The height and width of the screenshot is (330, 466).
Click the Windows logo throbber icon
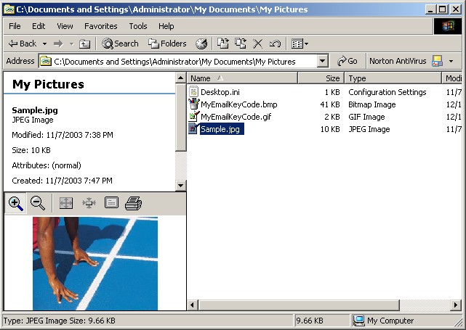pos(448,26)
